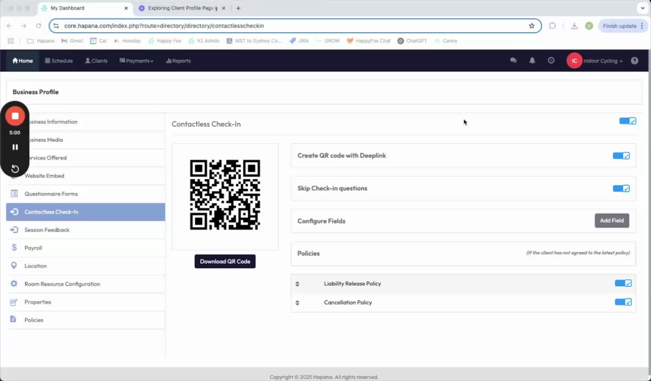The image size is (651, 381).
Task: Open the Gmail bookmark
Action: tap(72, 41)
